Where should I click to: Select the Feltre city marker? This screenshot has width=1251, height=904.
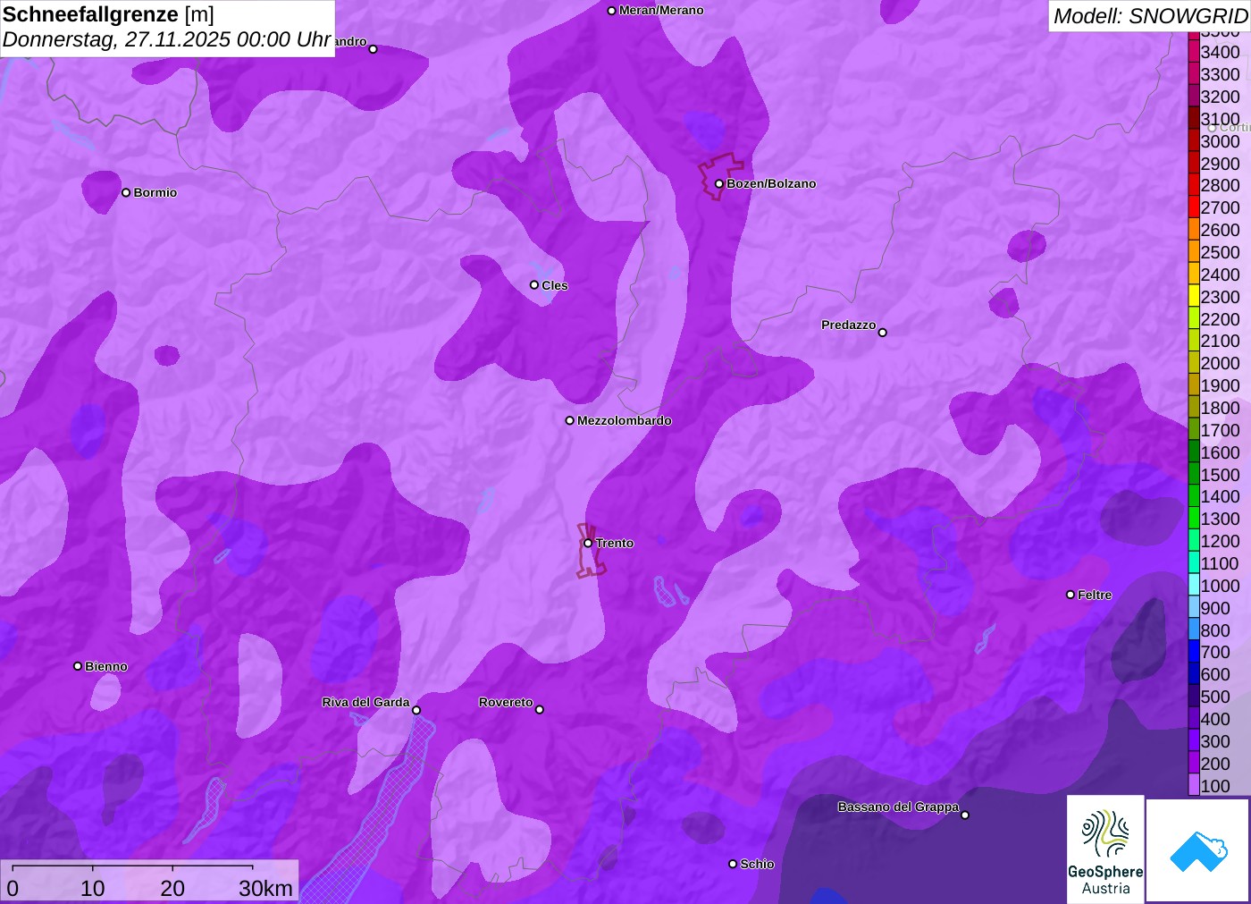click(x=1070, y=595)
